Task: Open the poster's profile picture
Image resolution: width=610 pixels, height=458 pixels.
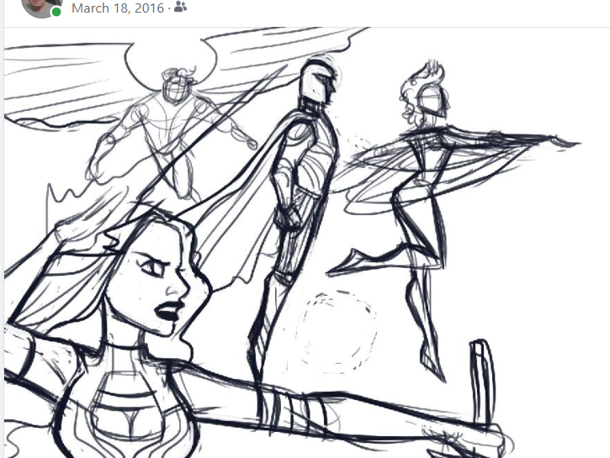Action: tap(41, 6)
